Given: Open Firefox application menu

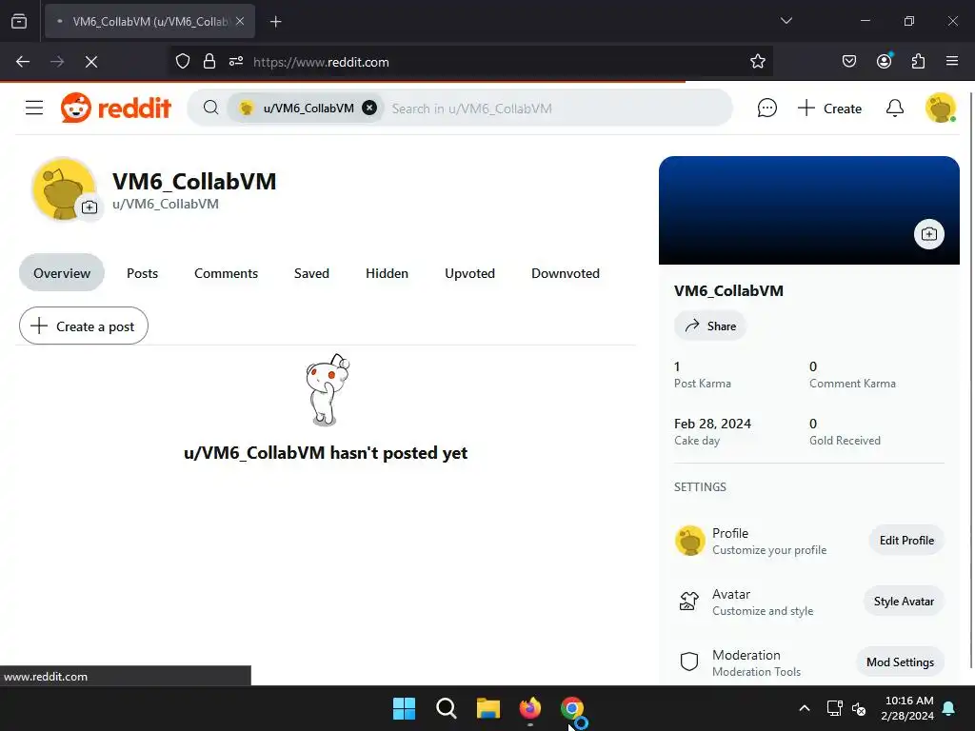Looking at the screenshot, I should (x=951, y=62).
